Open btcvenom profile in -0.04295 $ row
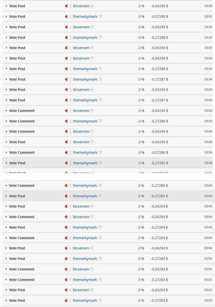 [x=81, y=6]
